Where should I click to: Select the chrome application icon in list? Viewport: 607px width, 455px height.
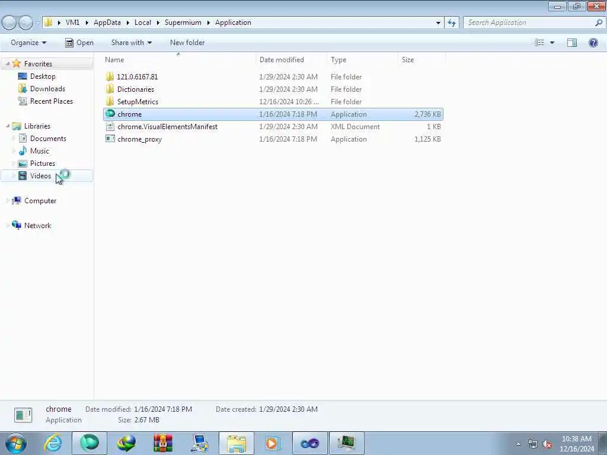110,114
